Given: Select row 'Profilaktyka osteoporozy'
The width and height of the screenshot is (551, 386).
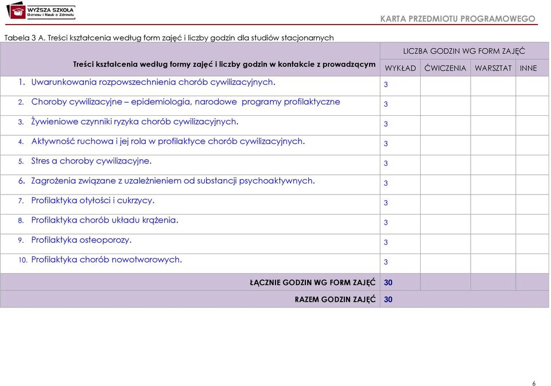Looking at the screenshot, I should point(274,244).
